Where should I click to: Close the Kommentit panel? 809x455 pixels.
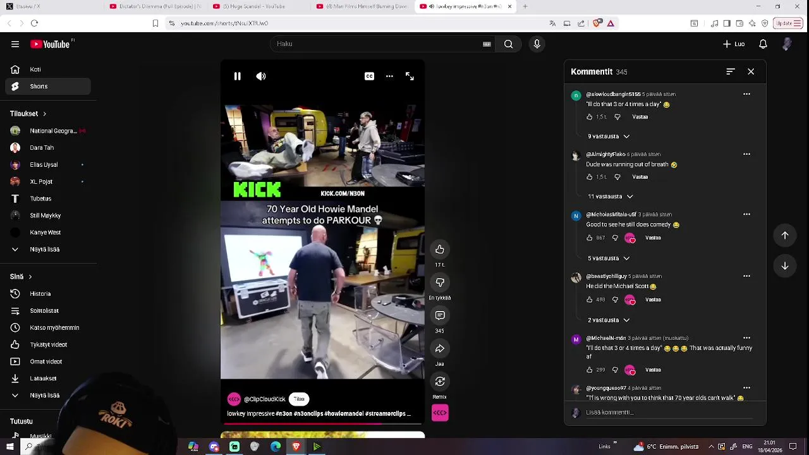751,72
